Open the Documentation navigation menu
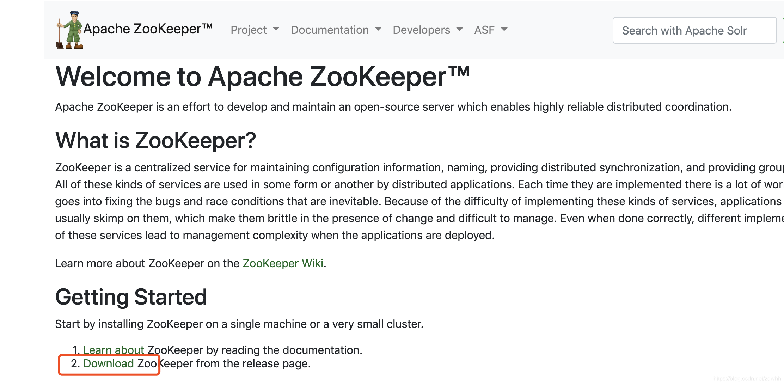This screenshot has height=385, width=784. pos(330,30)
